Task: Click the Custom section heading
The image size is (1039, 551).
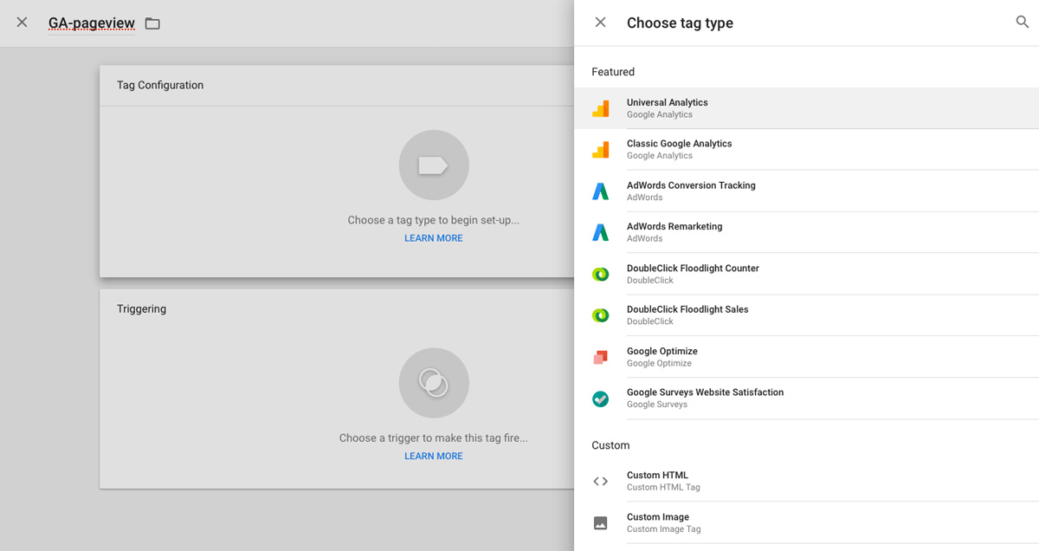Action: tap(610, 445)
